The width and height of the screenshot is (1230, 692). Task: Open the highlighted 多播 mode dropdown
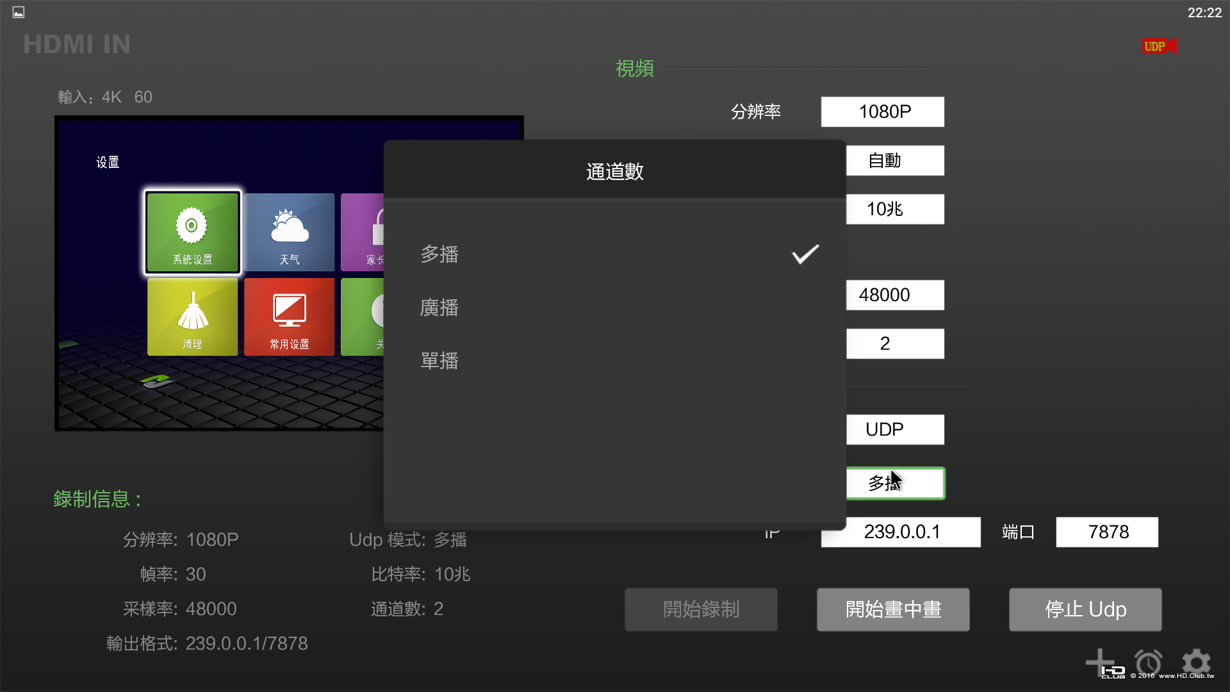click(895, 483)
